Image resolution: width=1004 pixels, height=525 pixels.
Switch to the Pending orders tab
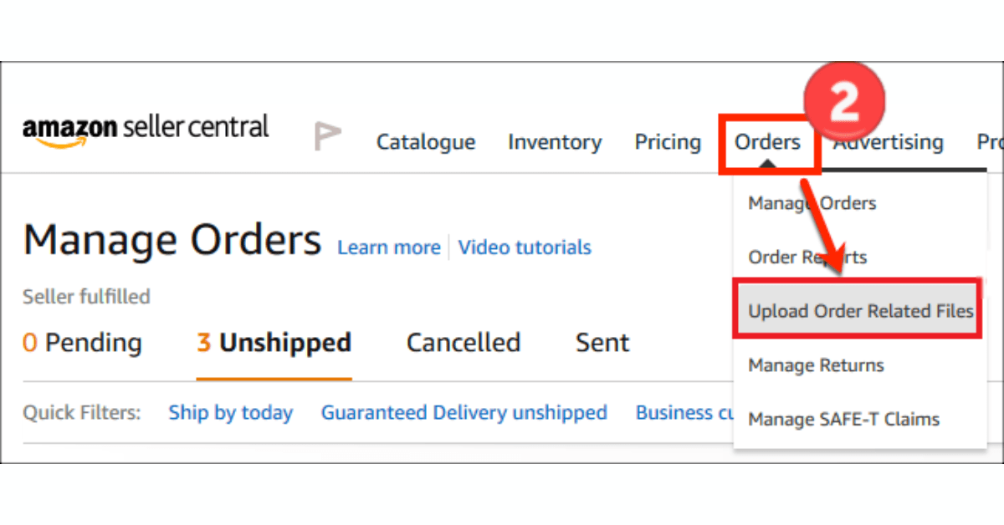pos(82,343)
